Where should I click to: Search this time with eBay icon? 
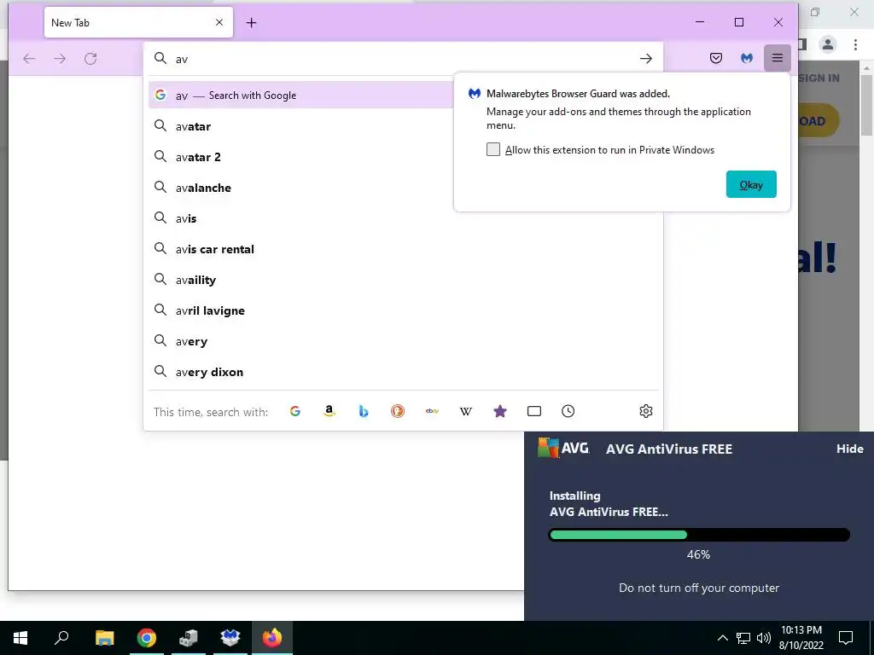[x=432, y=411]
